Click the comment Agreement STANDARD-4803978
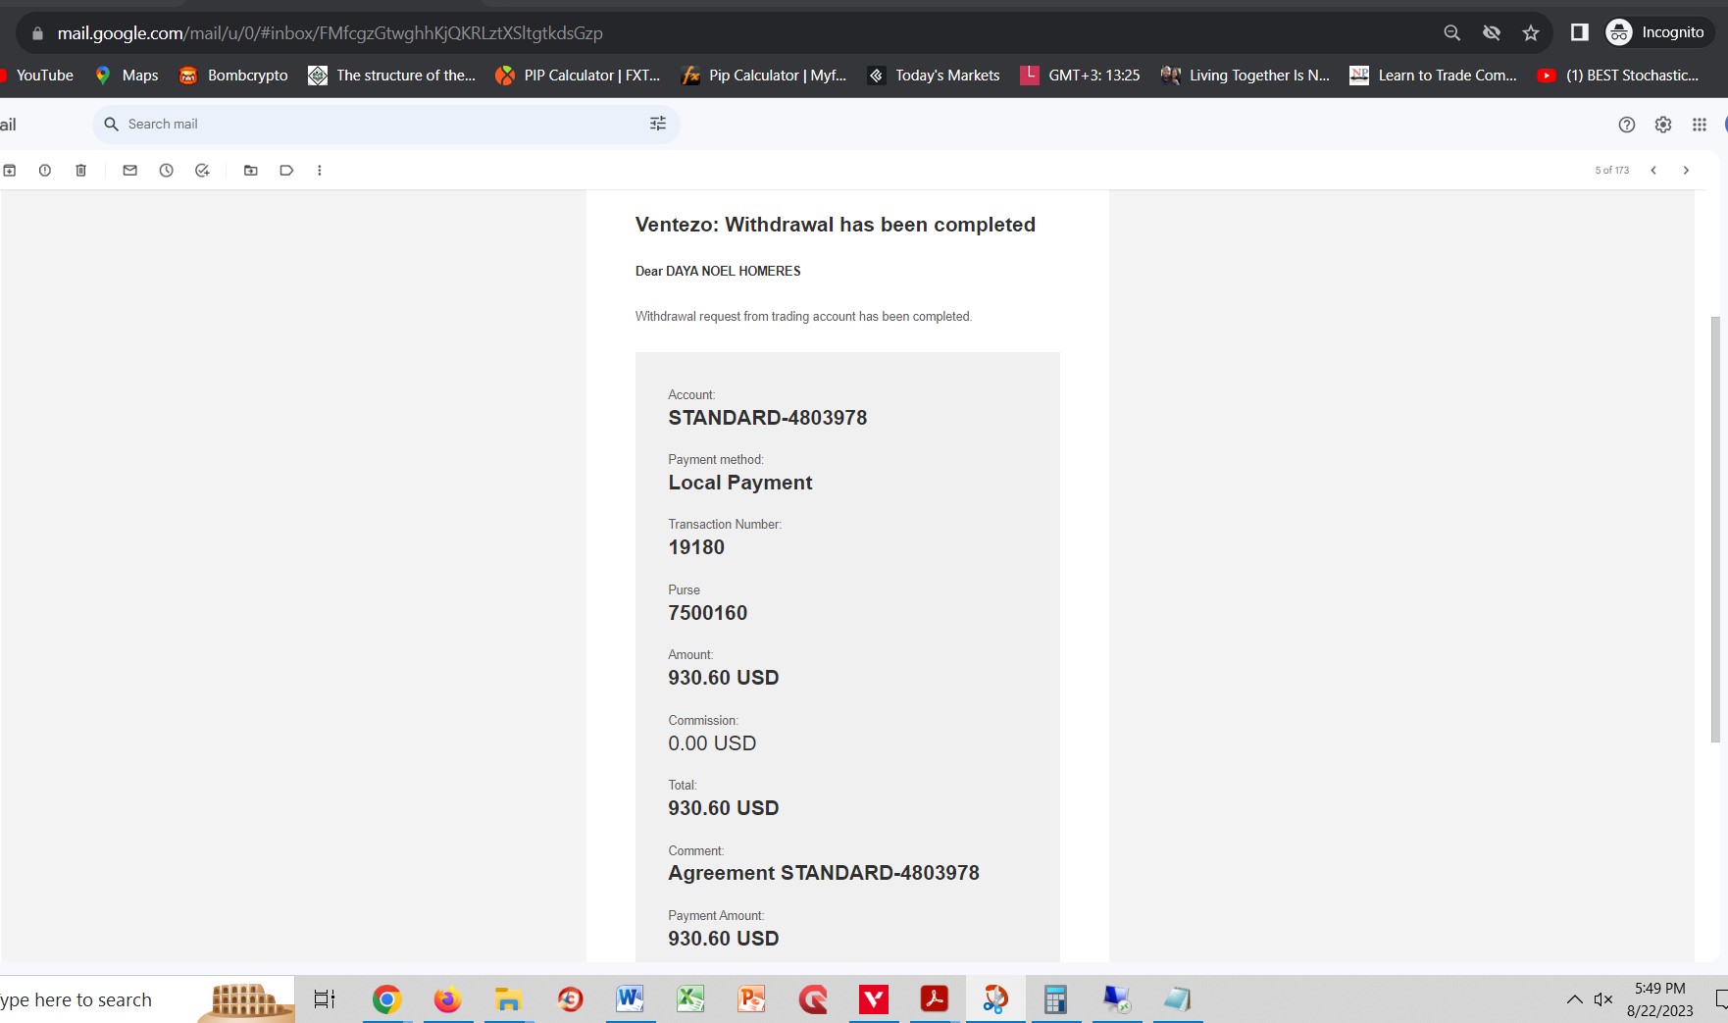Viewport: 1728px width, 1023px height. pos(824,873)
